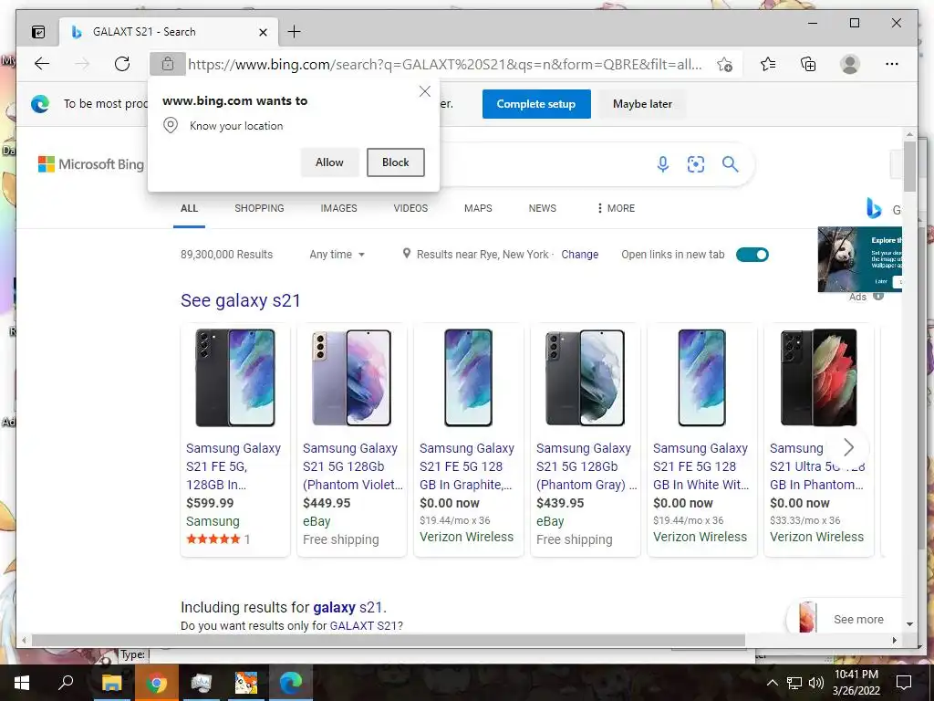Switch to the SHOPPING tab
Viewport: 934px width, 701px height.
tap(259, 208)
